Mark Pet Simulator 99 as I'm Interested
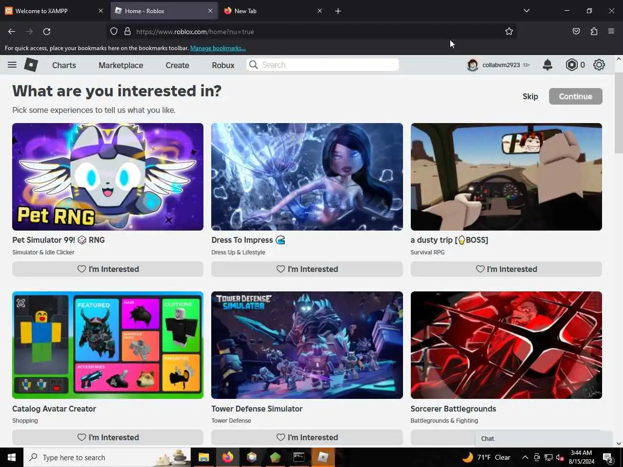This screenshot has width=623, height=467. click(108, 269)
